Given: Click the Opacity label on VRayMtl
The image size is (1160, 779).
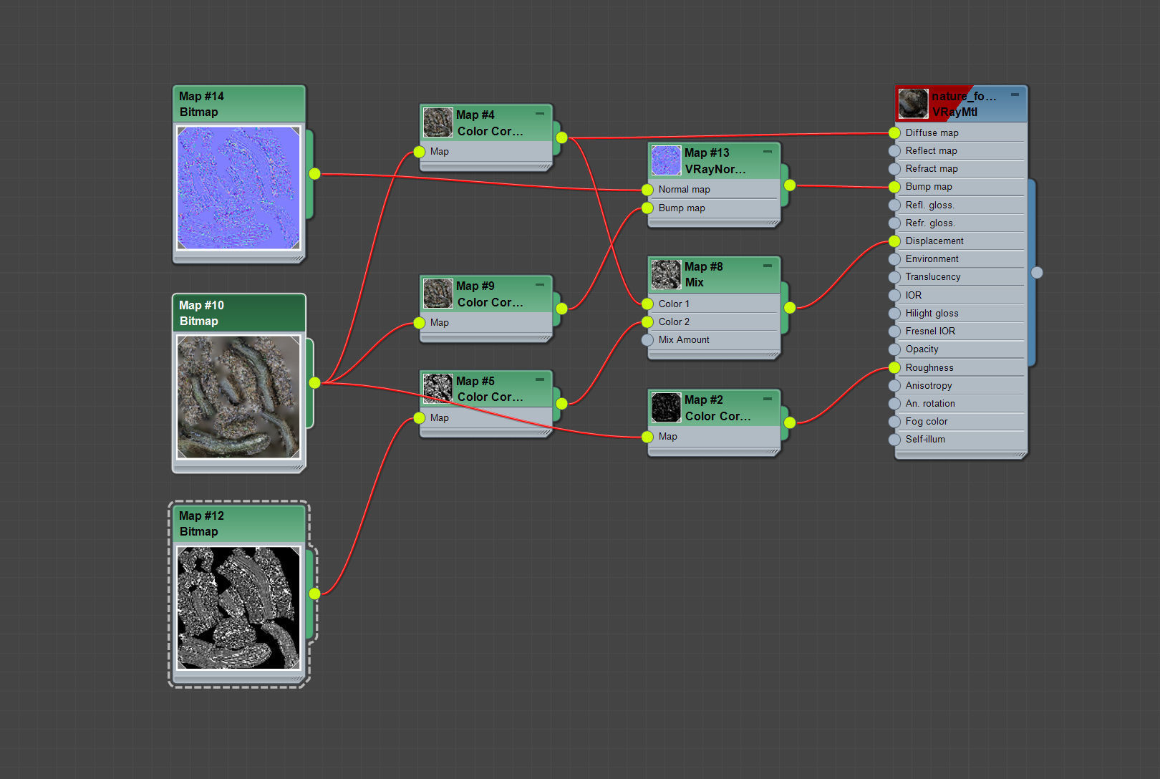Looking at the screenshot, I should click(922, 349).
